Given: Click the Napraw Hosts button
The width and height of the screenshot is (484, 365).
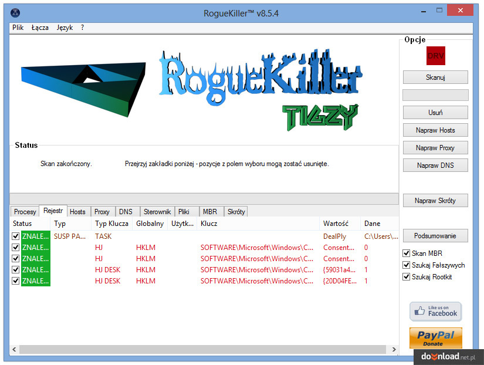Looking at the screenshot, I should pos(435,130).
